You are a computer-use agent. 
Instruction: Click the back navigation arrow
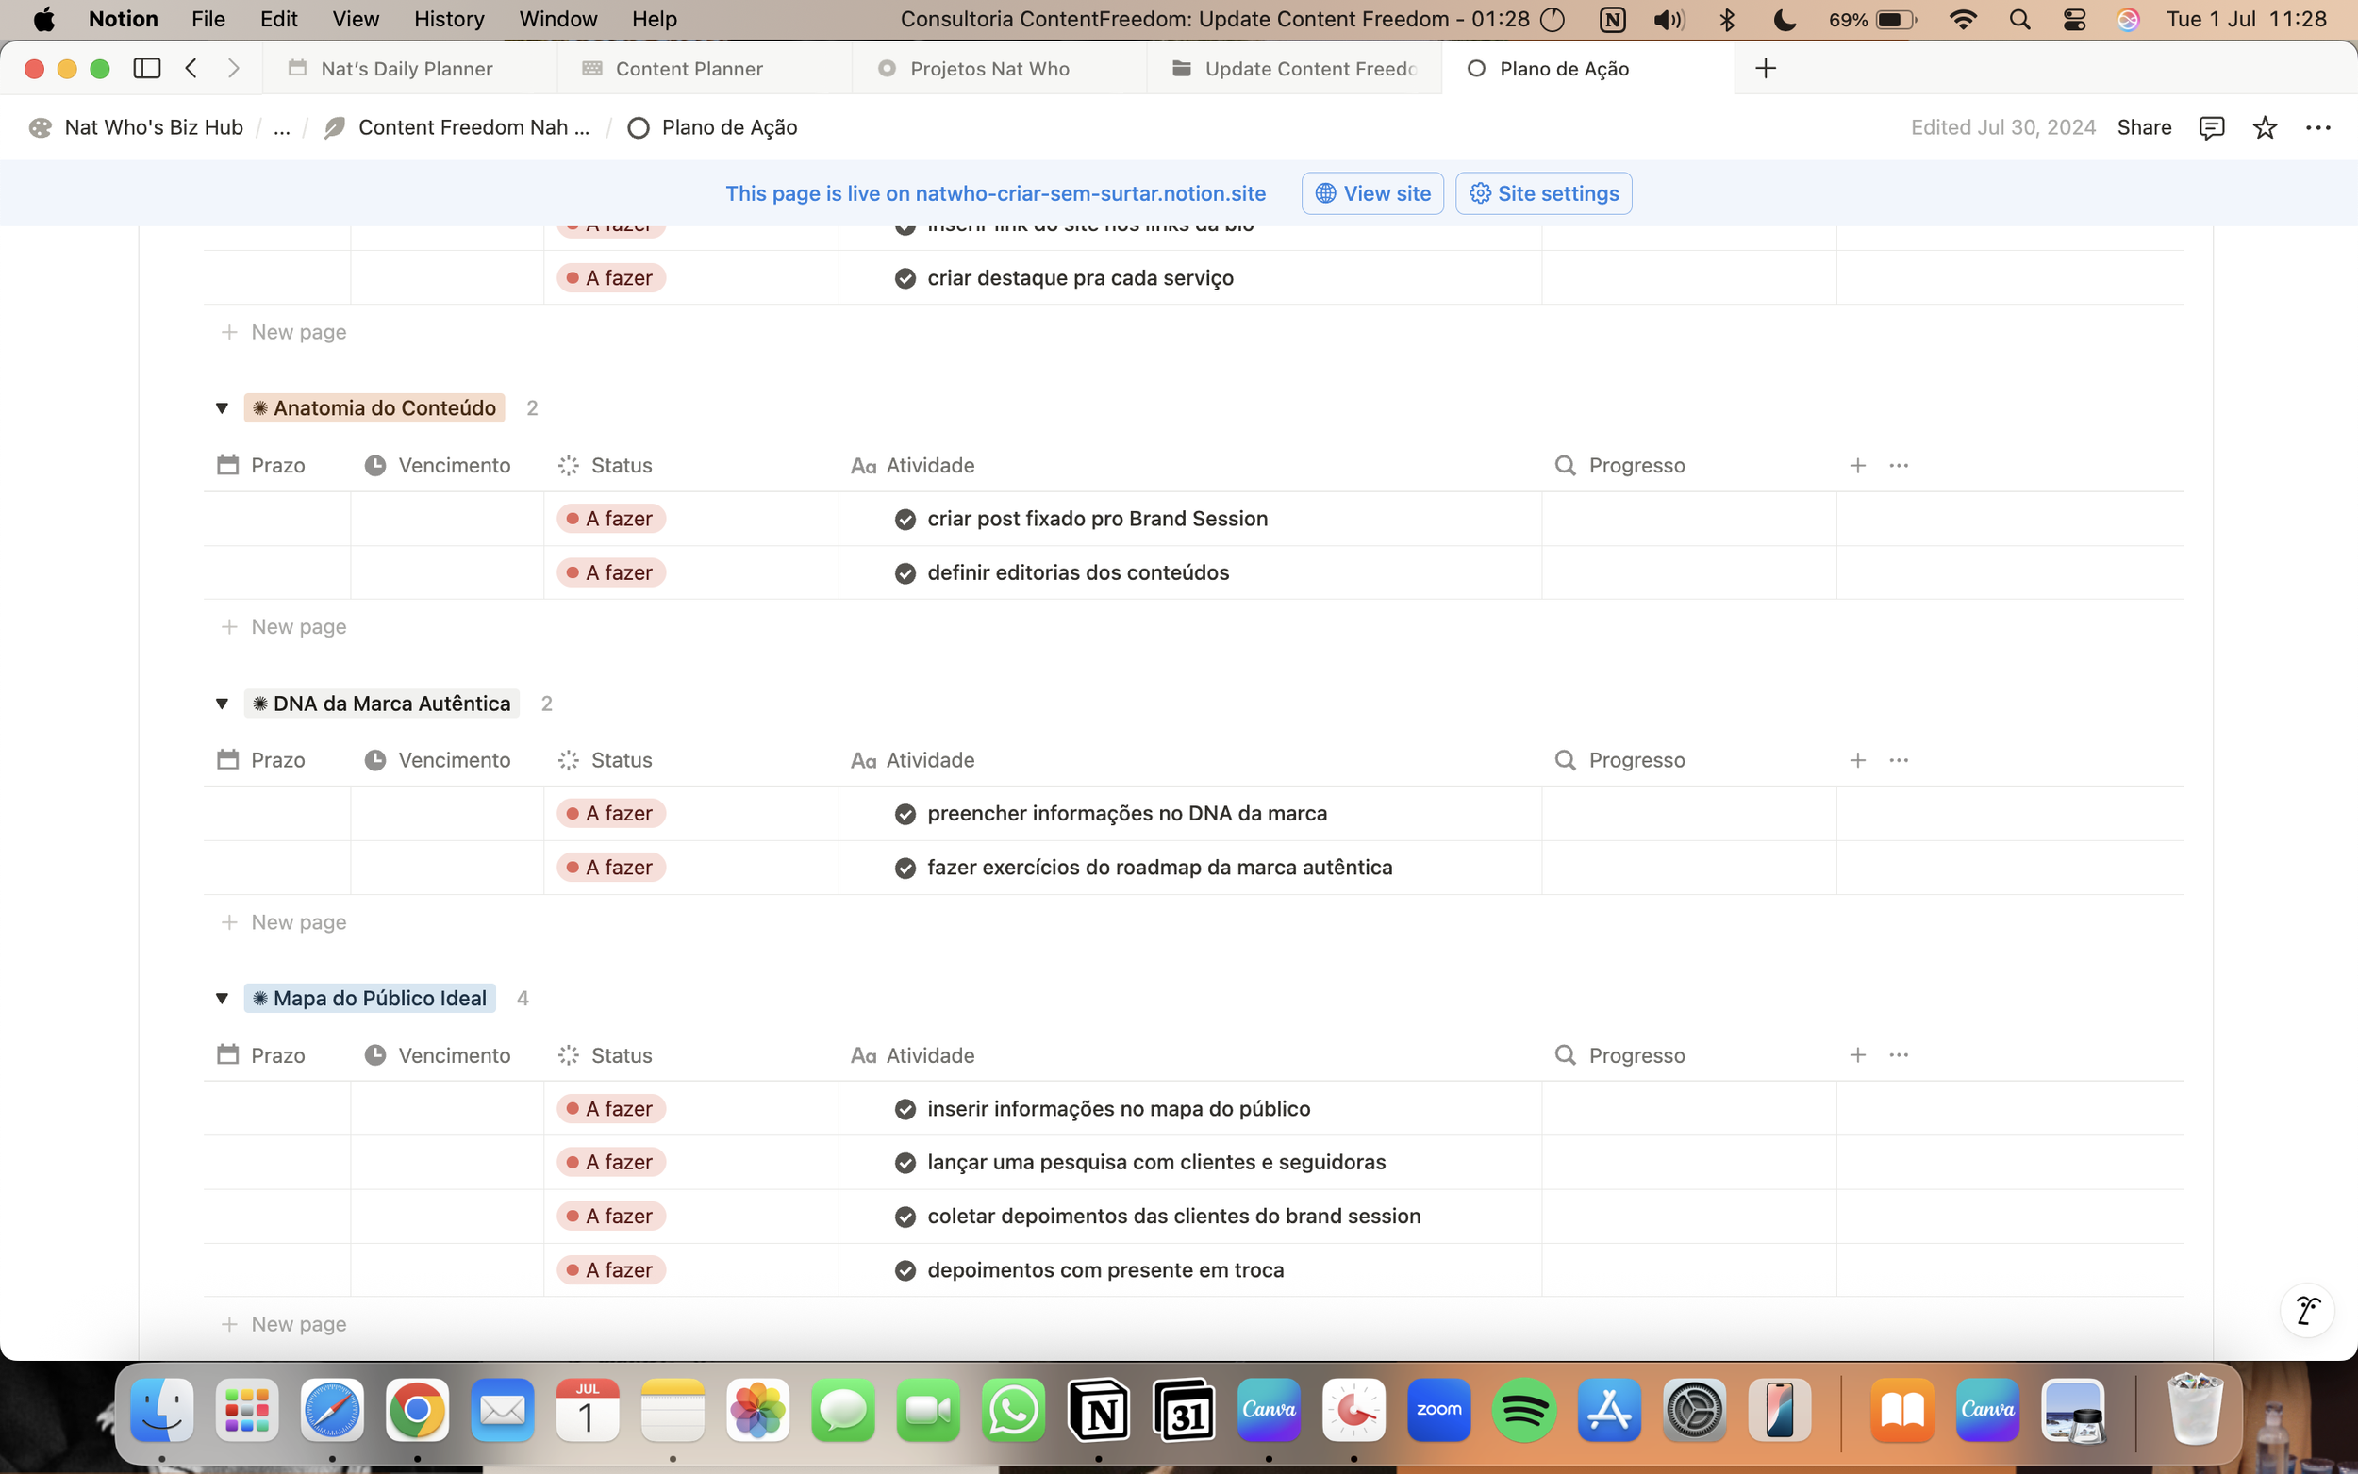click(x=192, y=68)
